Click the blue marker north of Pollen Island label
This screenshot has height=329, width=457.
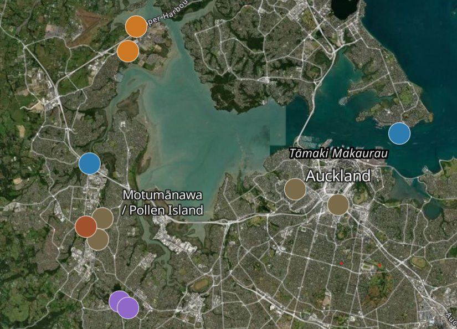90,163
